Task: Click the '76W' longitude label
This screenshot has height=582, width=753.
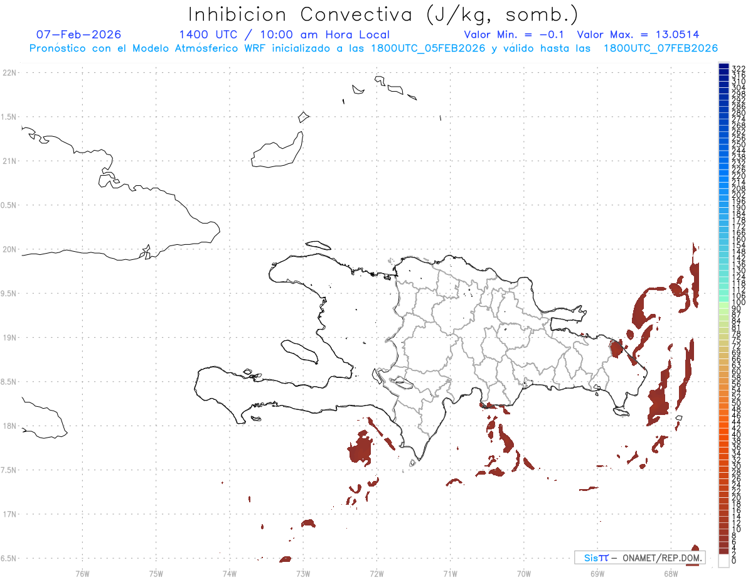Action: click(82, 573)
